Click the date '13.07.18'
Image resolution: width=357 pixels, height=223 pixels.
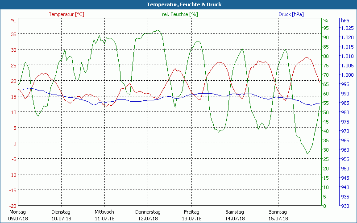tap(191, 219)
